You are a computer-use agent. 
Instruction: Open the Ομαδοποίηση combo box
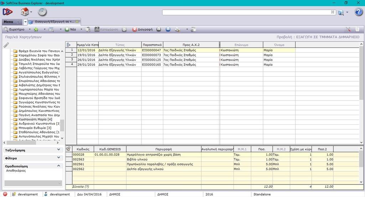click(x=33, y=183)
